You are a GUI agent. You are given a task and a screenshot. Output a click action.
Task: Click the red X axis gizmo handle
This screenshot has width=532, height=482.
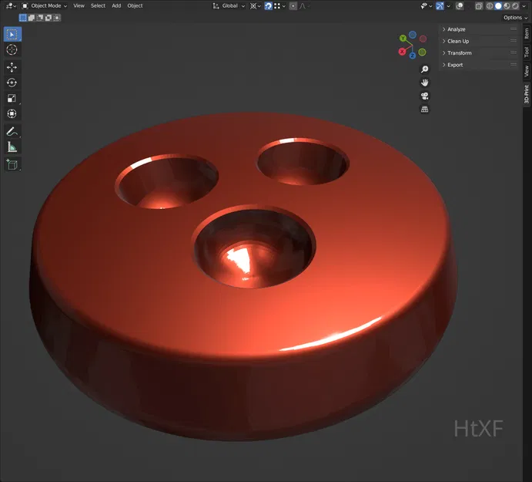[x=403, y=52]
